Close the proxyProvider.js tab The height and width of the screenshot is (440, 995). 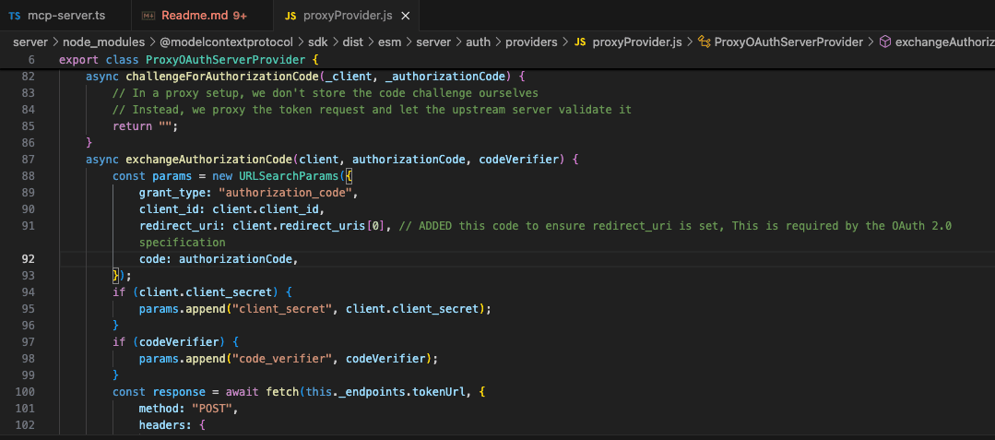click(x=406, y=16)
